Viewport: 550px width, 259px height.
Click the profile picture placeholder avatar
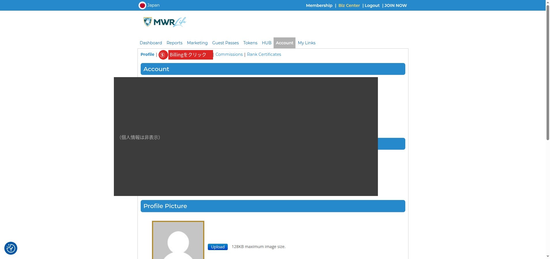click(x=178, y=240)
